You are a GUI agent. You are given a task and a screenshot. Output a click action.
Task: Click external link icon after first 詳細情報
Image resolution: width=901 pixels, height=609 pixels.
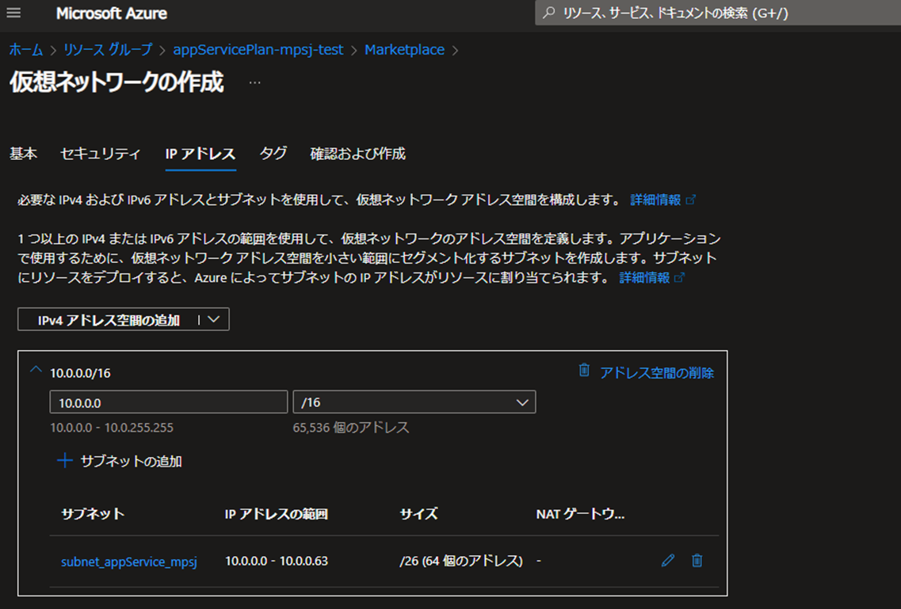691,200
